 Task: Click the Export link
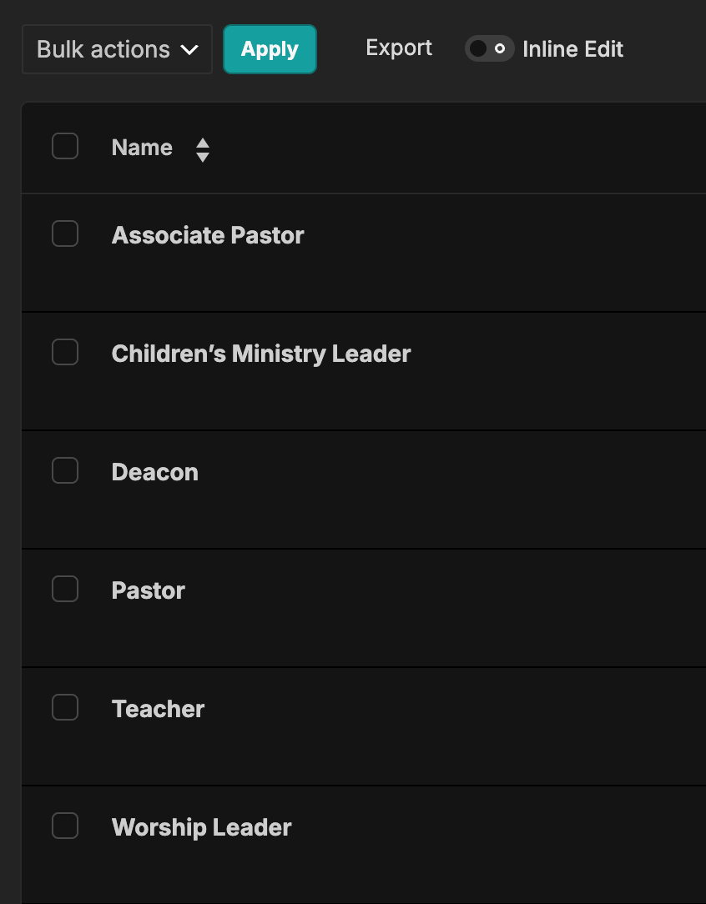click(399, 48)
